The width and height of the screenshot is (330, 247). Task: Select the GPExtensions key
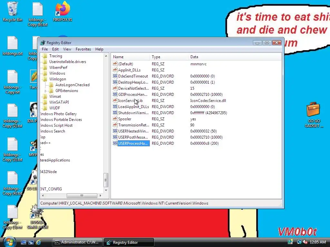pos(66,91)
